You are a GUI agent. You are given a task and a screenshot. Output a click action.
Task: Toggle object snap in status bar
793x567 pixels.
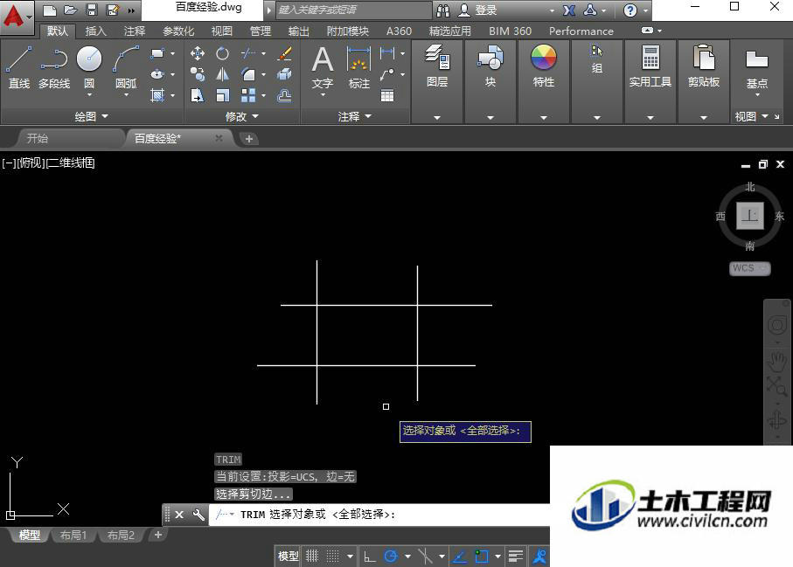pos(482,557)
